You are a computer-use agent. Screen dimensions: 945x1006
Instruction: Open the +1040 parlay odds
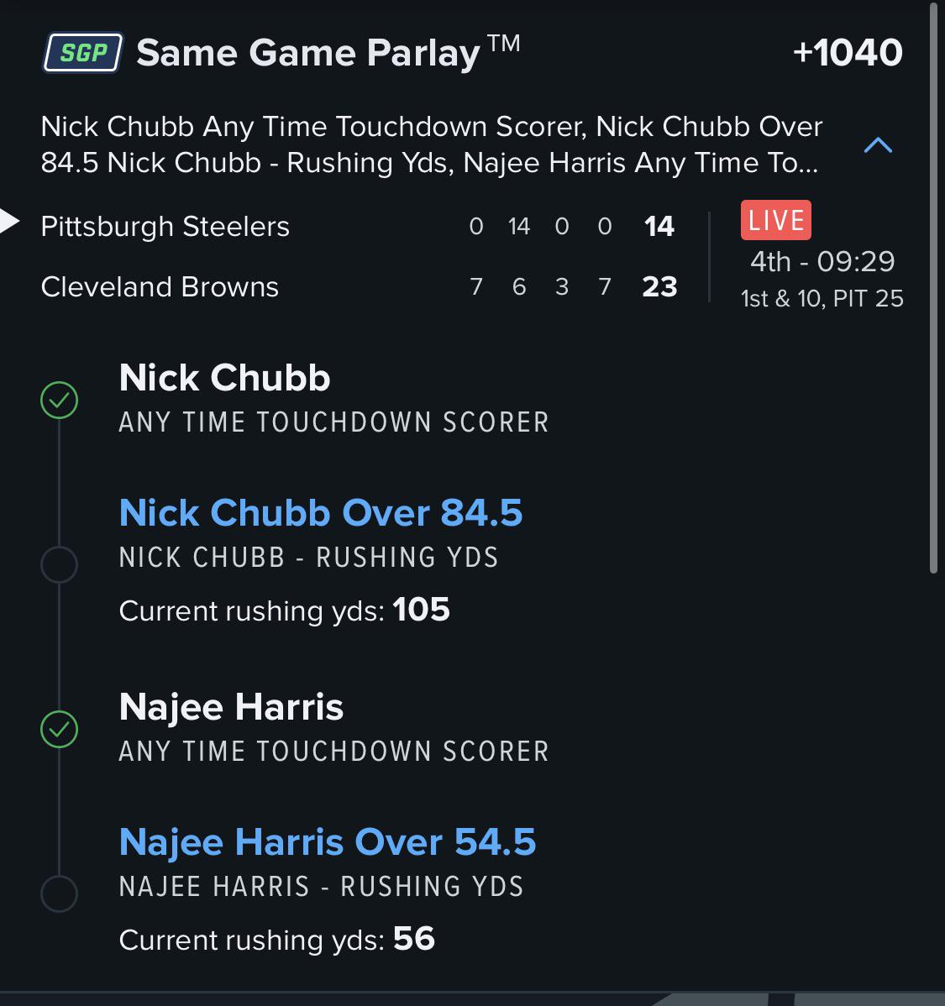tap(848, 52)
